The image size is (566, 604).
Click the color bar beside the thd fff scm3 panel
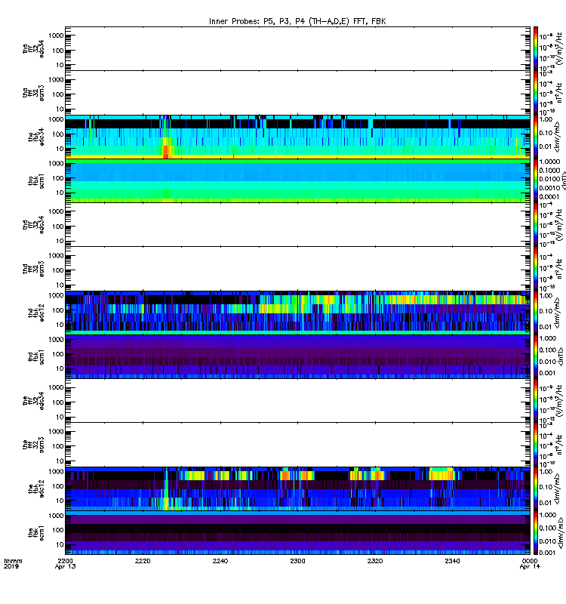coord(536,269)
